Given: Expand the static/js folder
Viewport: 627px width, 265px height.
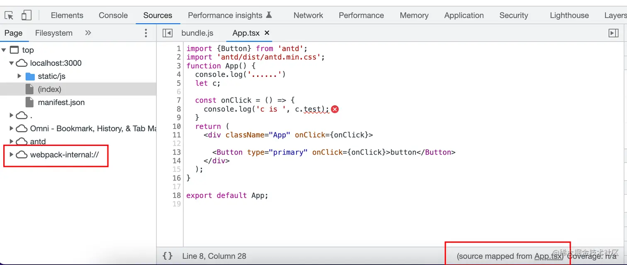Looking at the screenshot, I should point(19,76).
